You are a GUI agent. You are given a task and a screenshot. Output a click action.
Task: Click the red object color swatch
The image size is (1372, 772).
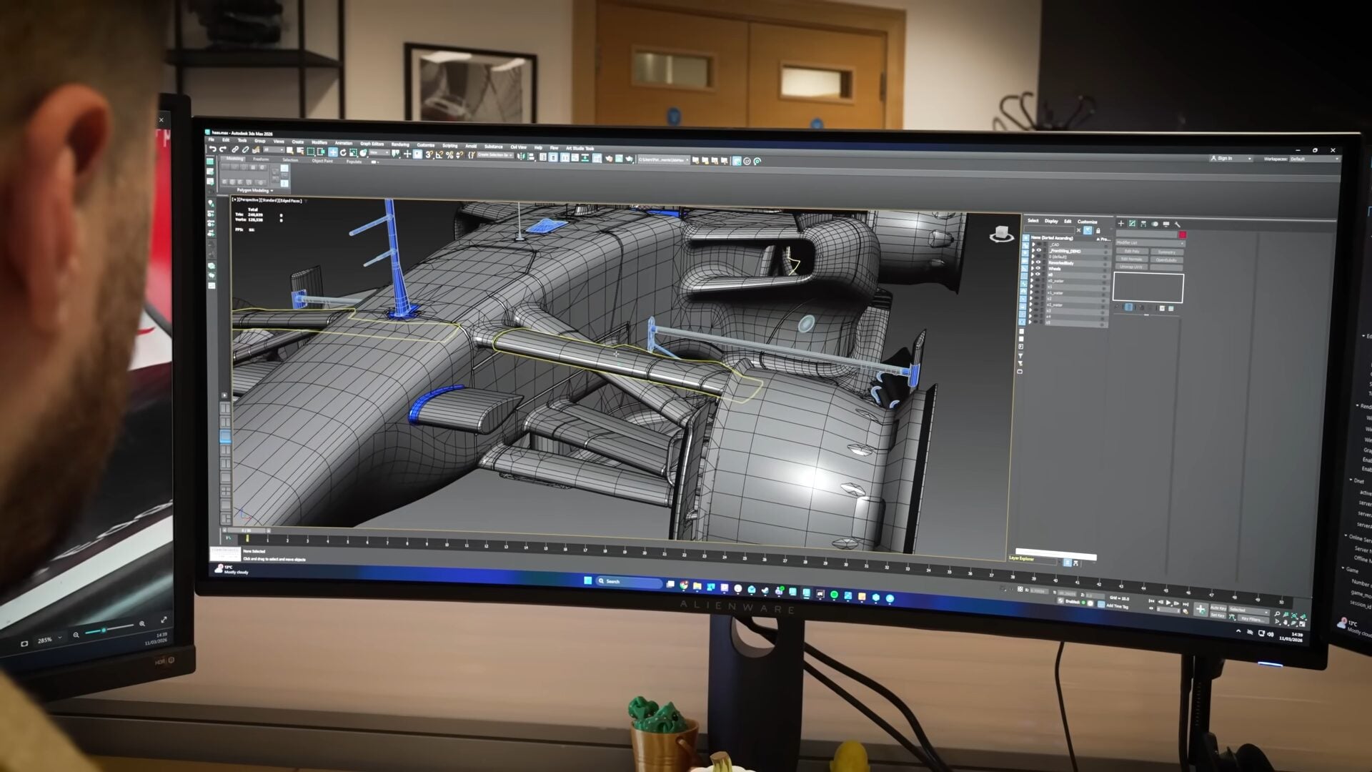pyautogui.click(x=1183, y=234)
